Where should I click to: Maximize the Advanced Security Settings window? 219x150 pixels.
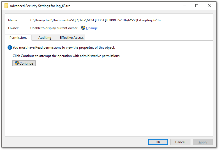click(197, 6)
